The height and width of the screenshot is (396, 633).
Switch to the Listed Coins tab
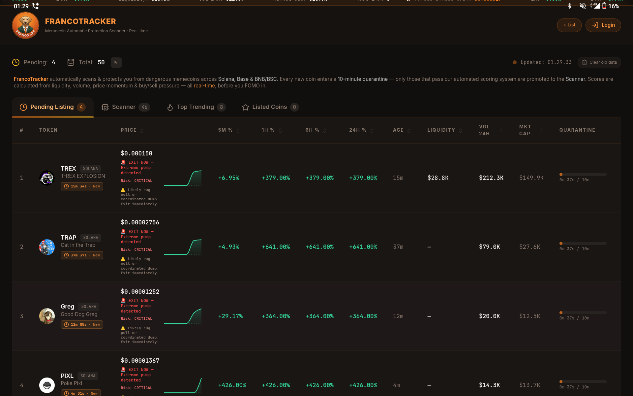pyautogui.click(x=270, y=107)
